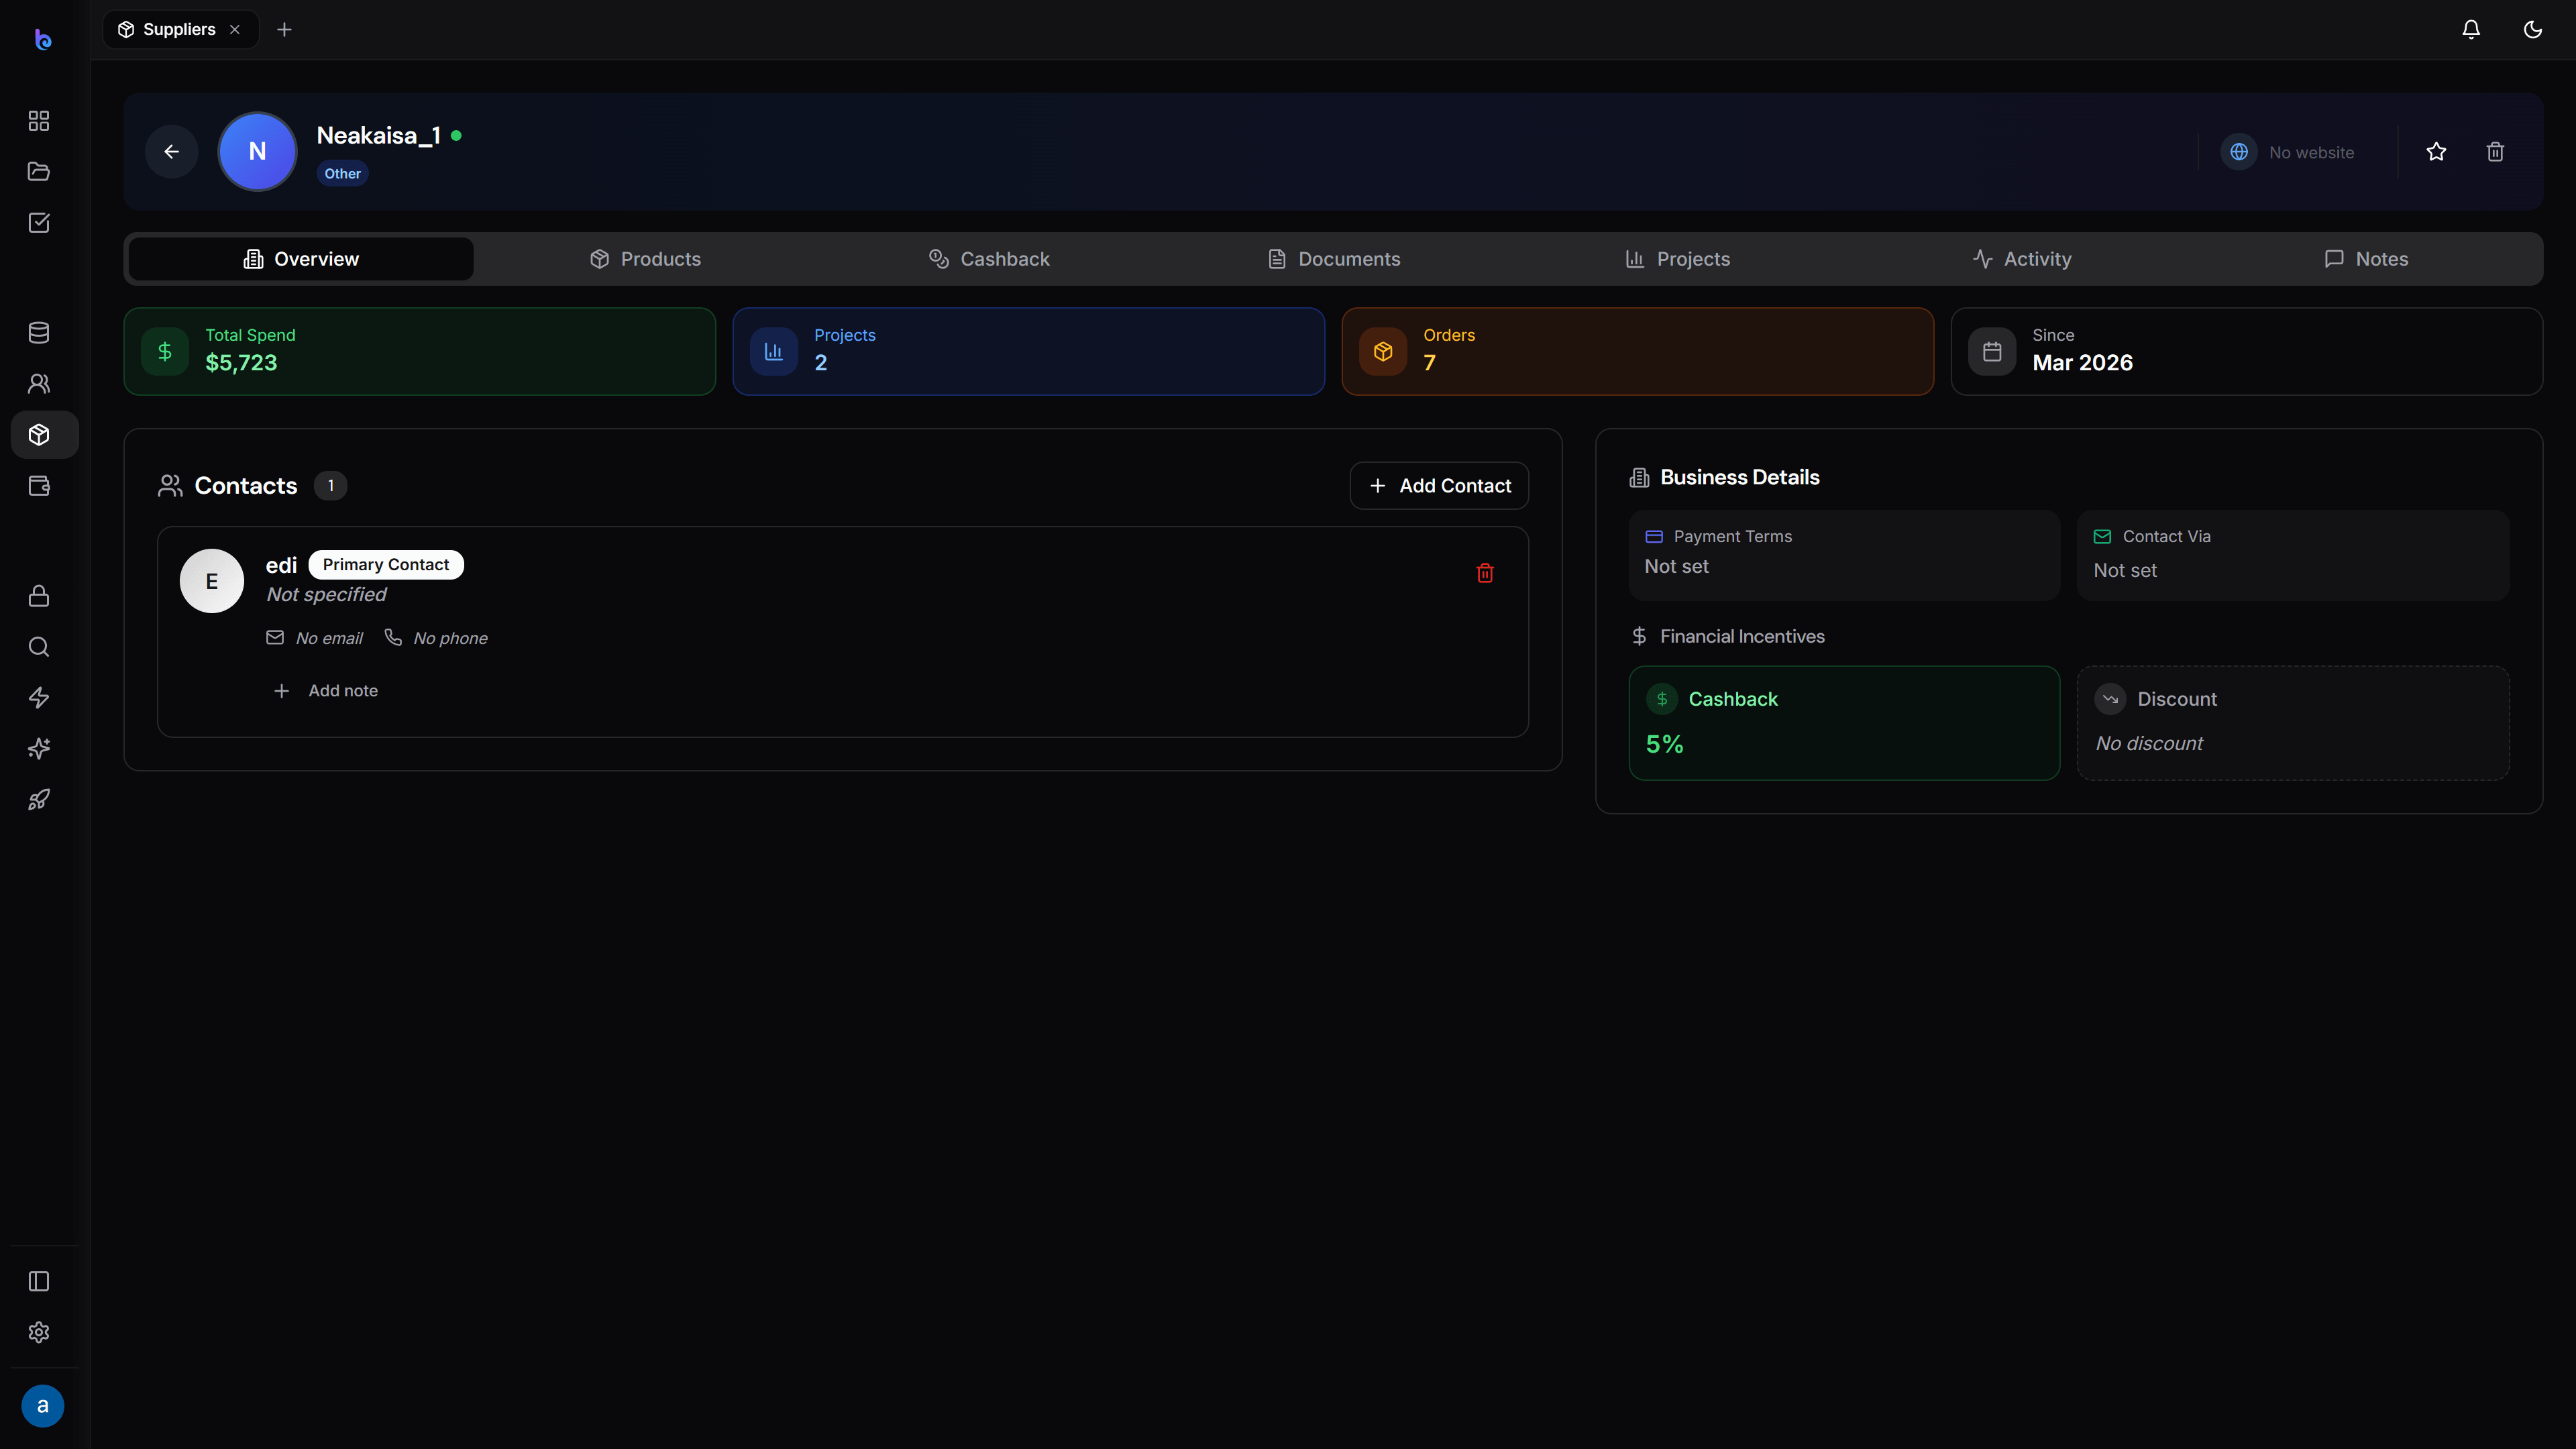Go back with the arrow button
This screenshot has height=1449, width=2576.
(x=172, y=152)
